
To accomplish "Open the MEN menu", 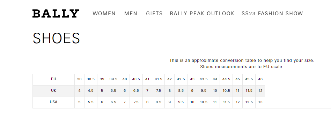I will click(x=131, y=14).
